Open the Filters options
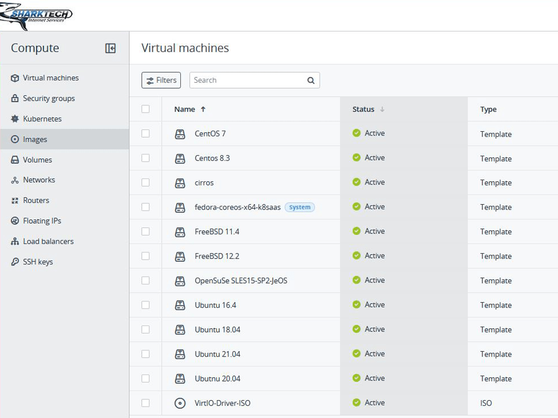 pyautogui.click(x=161, y=80)
